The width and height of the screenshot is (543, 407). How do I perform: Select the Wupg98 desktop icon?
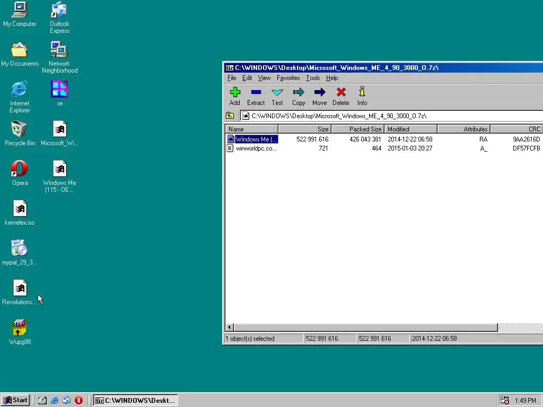click(x=20, y=332)
